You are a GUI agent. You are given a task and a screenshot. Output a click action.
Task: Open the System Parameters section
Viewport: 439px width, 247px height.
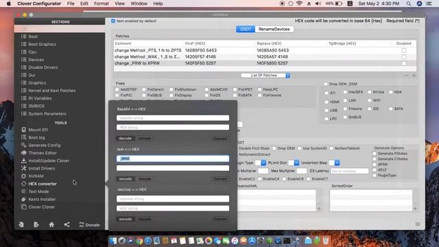click(47, 114)
